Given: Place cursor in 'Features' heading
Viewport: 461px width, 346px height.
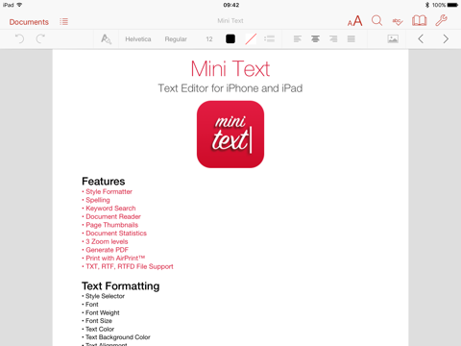Looking at the screenshot, I should pos(104,182).
